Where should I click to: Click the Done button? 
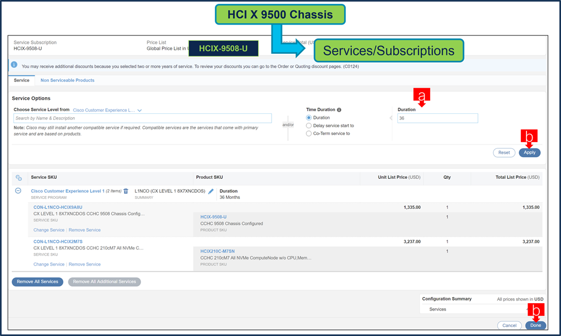click(x=535, y=325)
